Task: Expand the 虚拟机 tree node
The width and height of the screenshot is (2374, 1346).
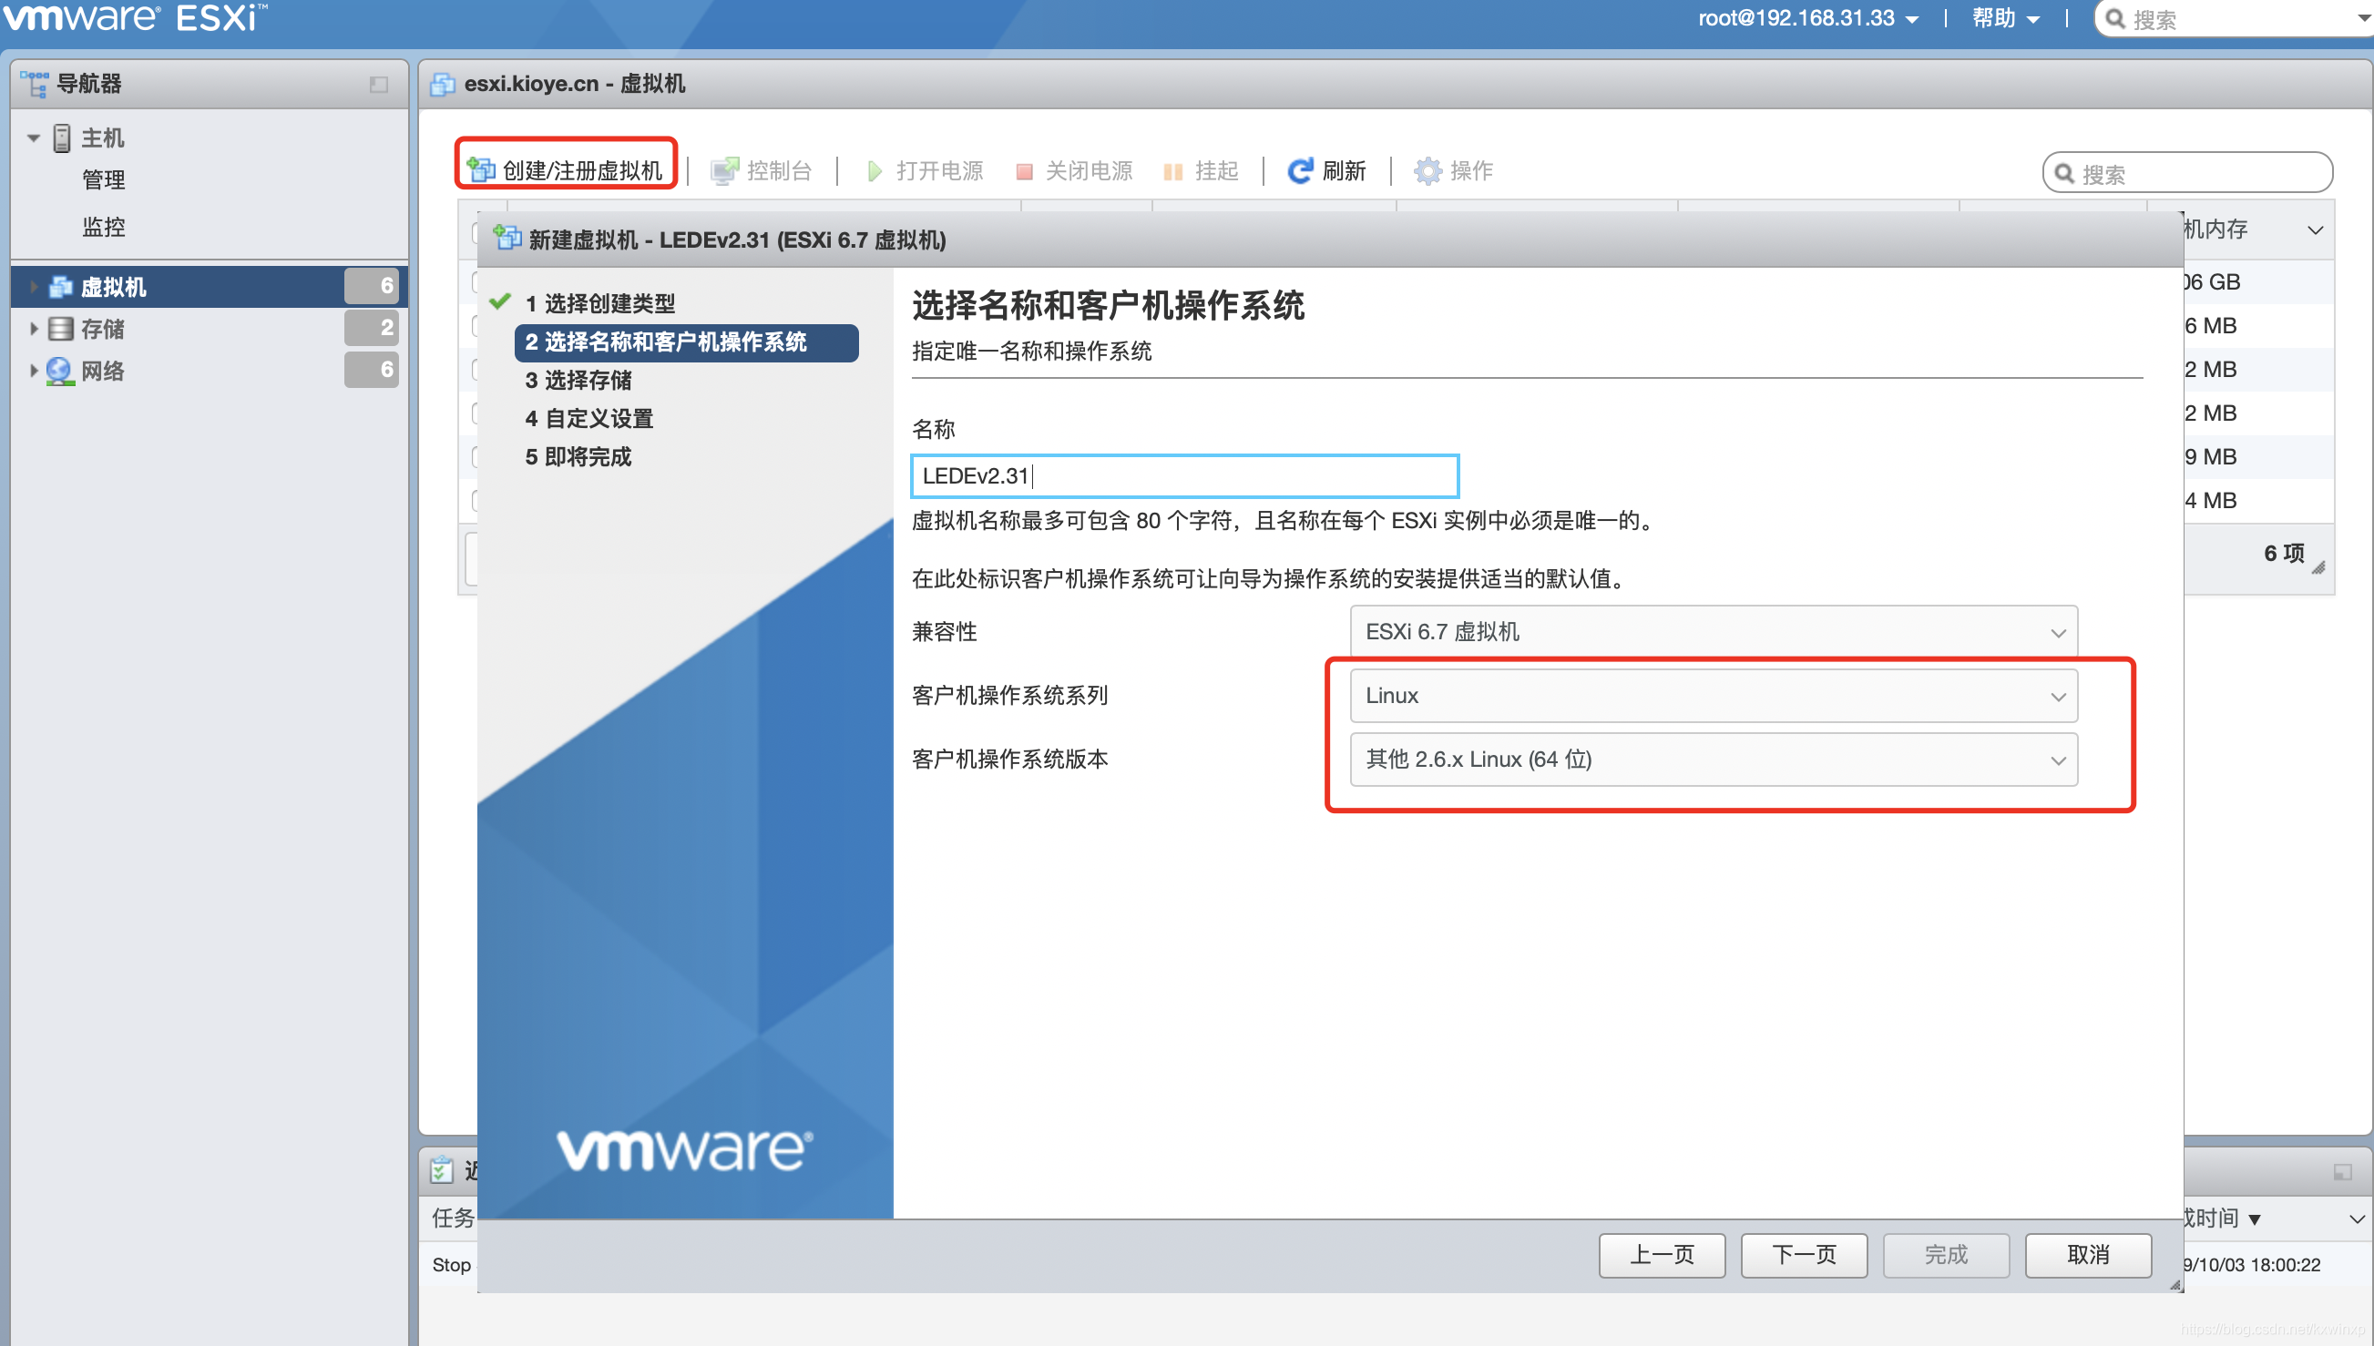Action: (34, 288)
